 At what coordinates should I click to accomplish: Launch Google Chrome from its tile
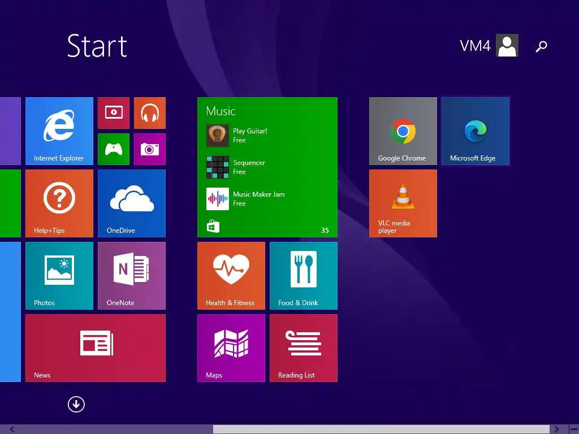coord(403,131)
